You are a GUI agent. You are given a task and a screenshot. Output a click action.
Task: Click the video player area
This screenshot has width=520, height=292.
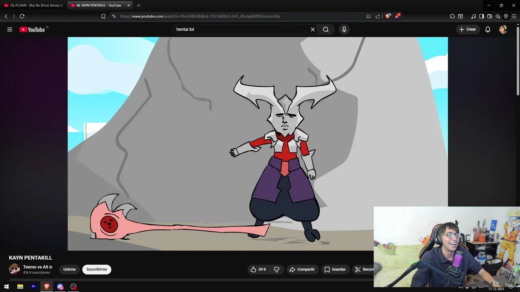click(258, 144)
